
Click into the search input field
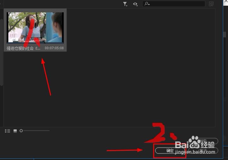click(174, 4)
